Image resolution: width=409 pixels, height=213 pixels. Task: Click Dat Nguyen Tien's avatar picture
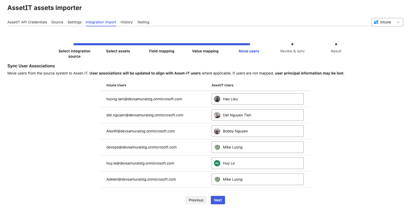(217, 115)
